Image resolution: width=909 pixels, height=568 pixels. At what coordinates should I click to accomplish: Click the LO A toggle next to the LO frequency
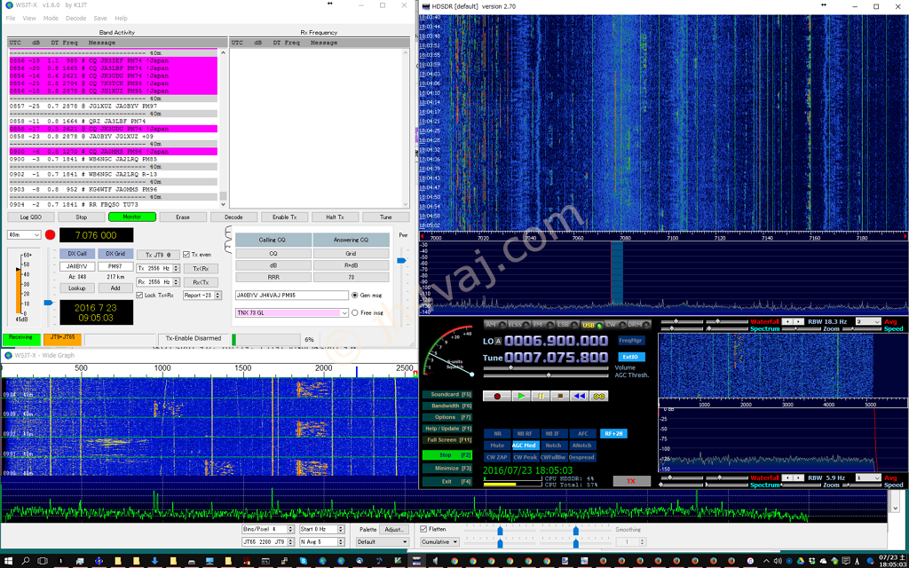point(498,342)
